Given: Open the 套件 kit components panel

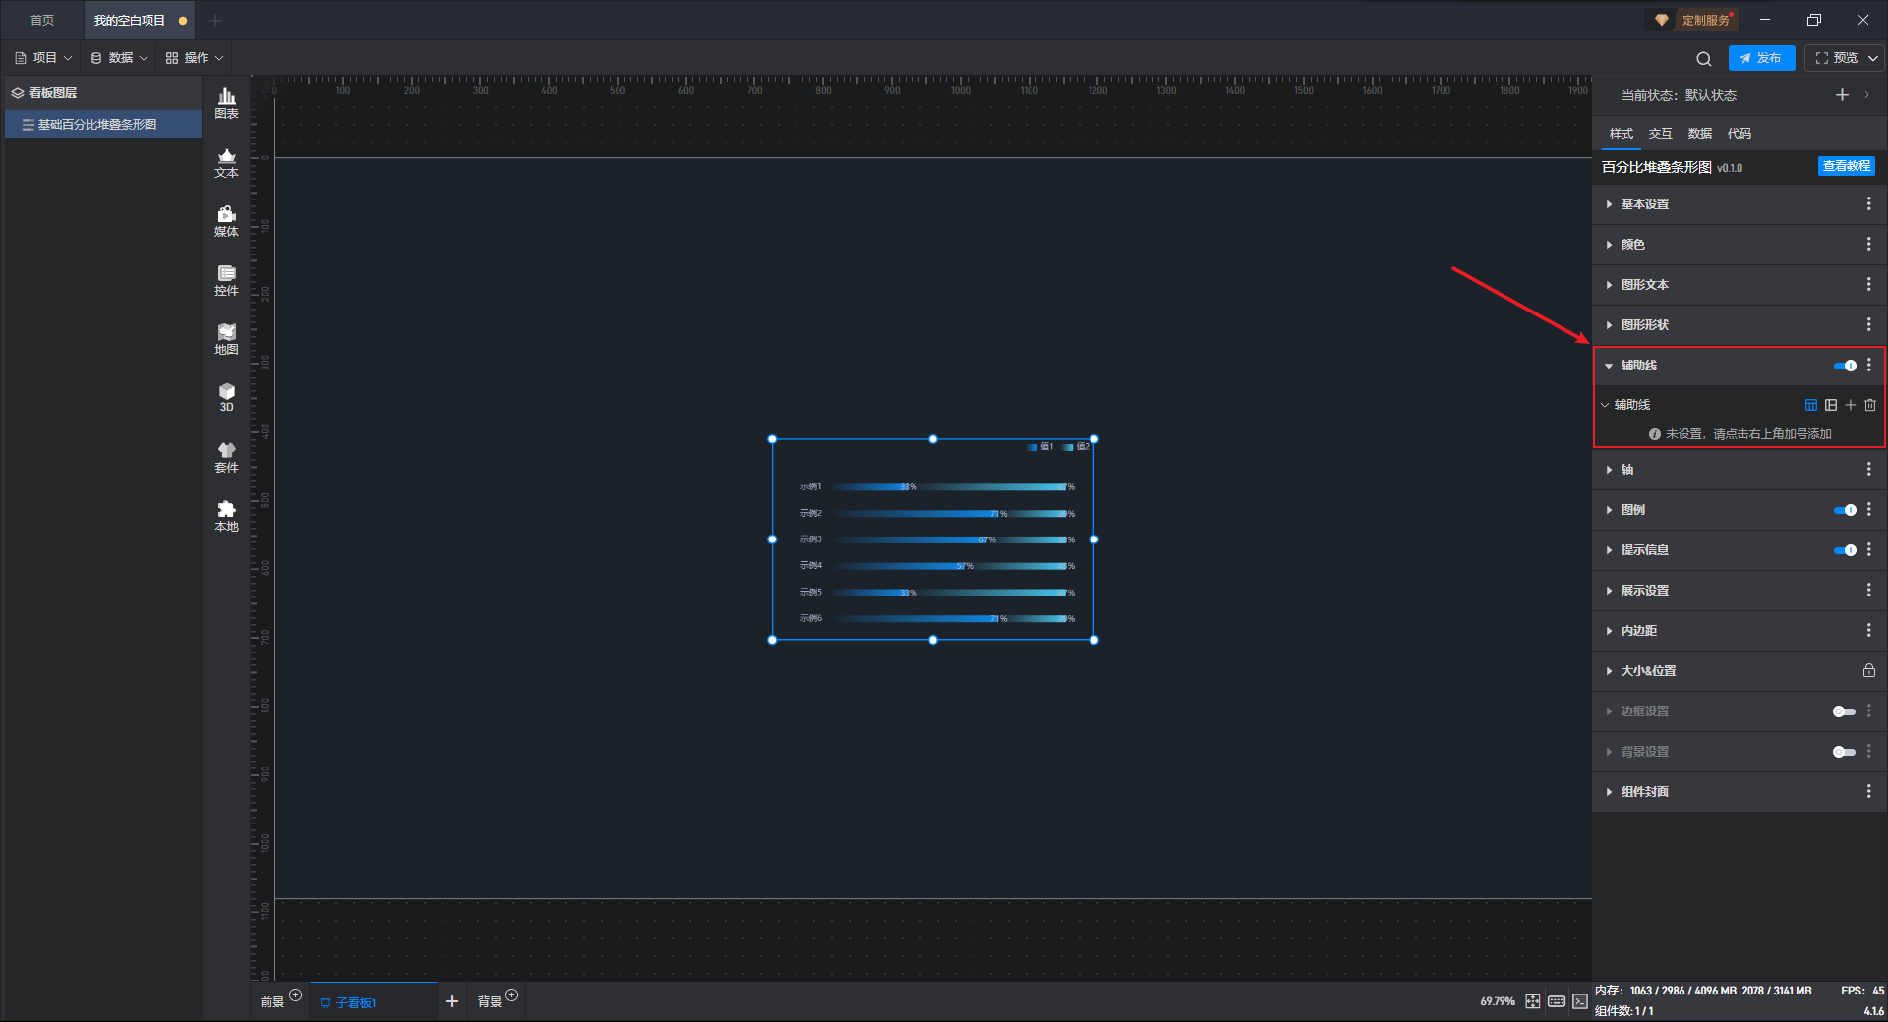Looking at the screenshot, I should 226,457.
